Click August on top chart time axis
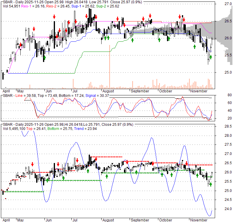Viewport: 233px width, 222px height. (x=108, y=91)
